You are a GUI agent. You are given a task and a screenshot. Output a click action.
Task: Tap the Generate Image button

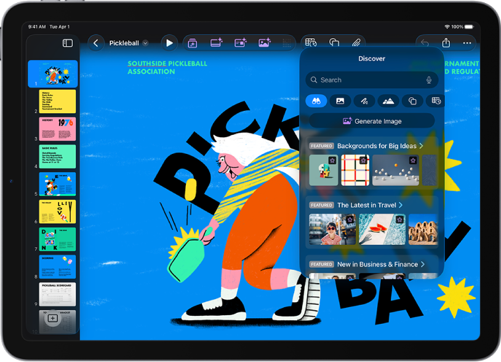(371, 121)
